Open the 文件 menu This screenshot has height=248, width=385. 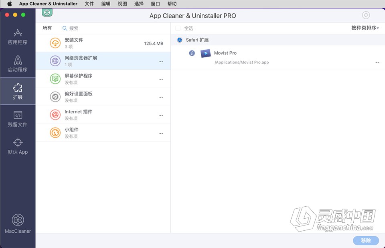click(89, 4)
